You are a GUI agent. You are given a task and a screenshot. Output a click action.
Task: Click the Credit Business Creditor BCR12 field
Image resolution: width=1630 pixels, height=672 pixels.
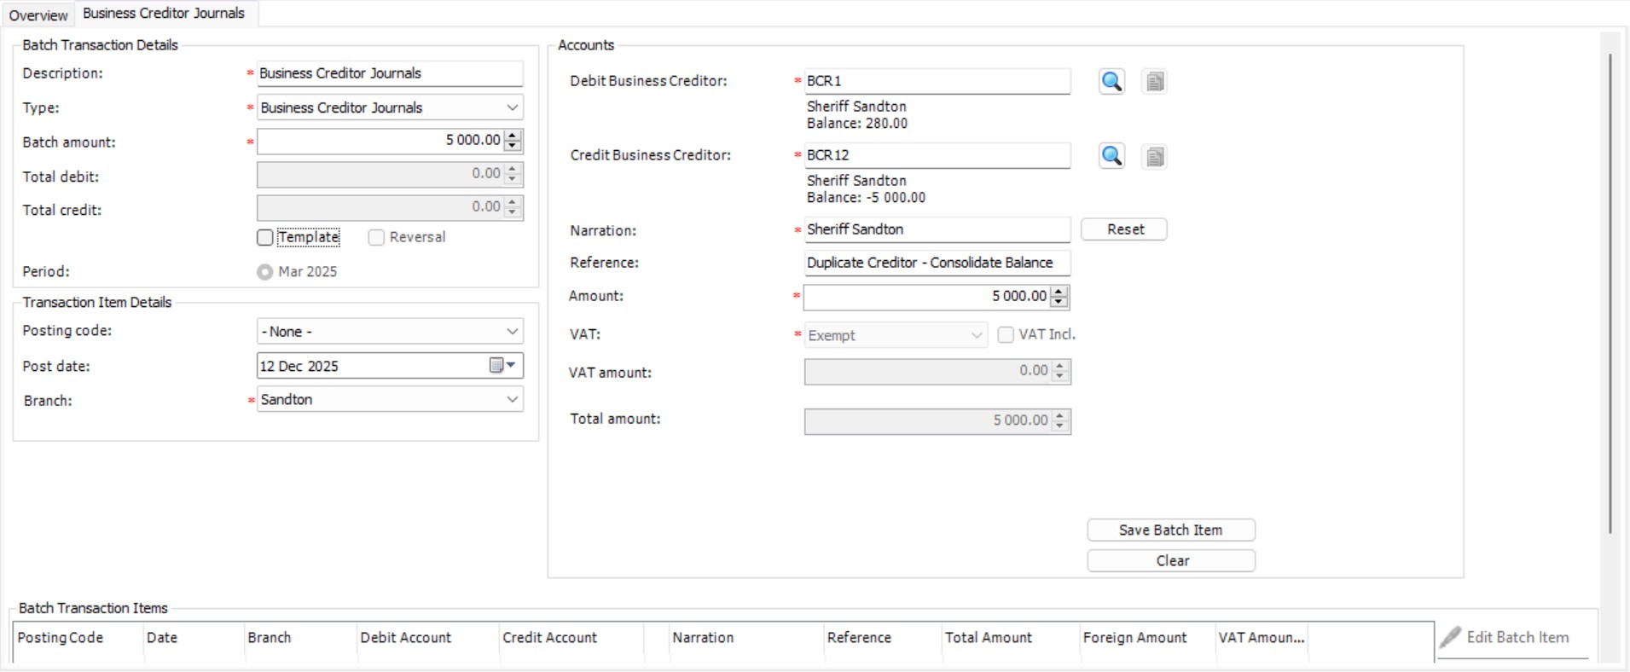coord(937,155)
